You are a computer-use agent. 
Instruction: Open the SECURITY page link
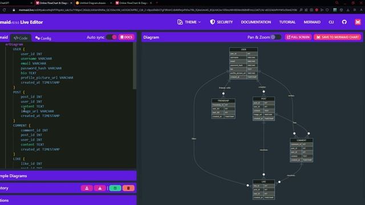(221, 22)
